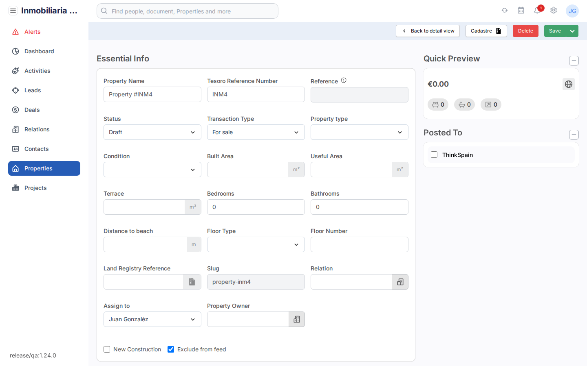
Task: Click the notifications bell icon
Action: coord(537,11)
